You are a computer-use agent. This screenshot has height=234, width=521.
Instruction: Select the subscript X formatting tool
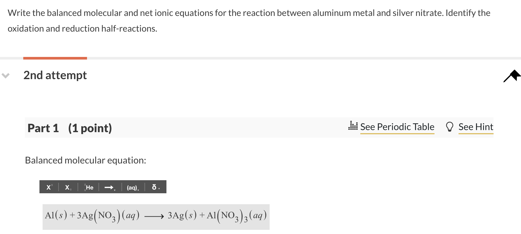pos(67,188)
